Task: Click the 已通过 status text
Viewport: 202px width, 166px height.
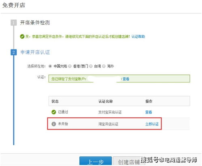Action: [63, 112]
